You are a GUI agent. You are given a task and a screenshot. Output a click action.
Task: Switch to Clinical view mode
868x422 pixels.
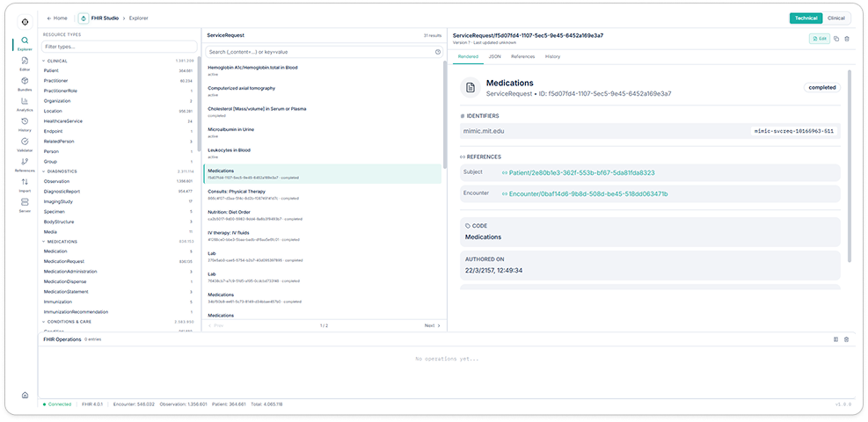tap(835, 18)
